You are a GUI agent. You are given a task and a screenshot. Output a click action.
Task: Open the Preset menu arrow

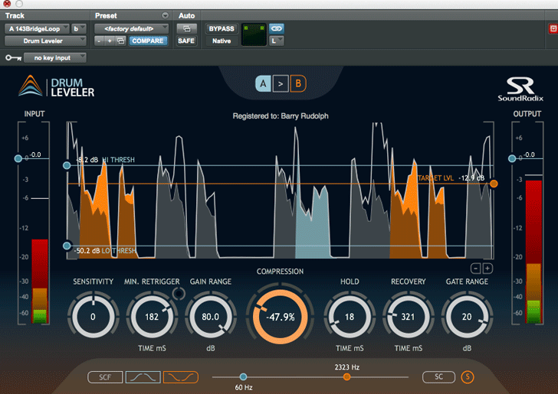(165, 15)
